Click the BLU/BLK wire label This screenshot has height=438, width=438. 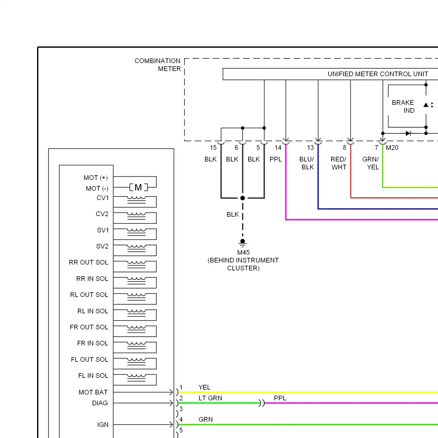point(307,163)
